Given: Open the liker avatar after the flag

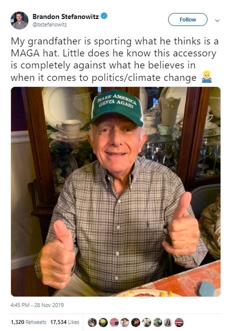Looking at the screenshot, I should pyautogui.click(x=125, y=323).
